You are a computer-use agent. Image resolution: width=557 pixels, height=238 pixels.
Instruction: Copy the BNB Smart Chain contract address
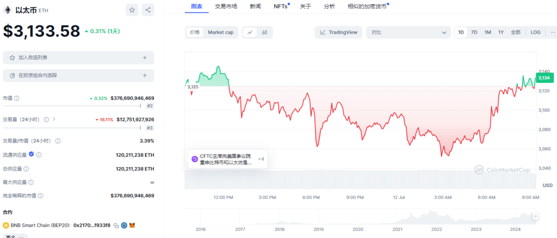coord(116,226)
